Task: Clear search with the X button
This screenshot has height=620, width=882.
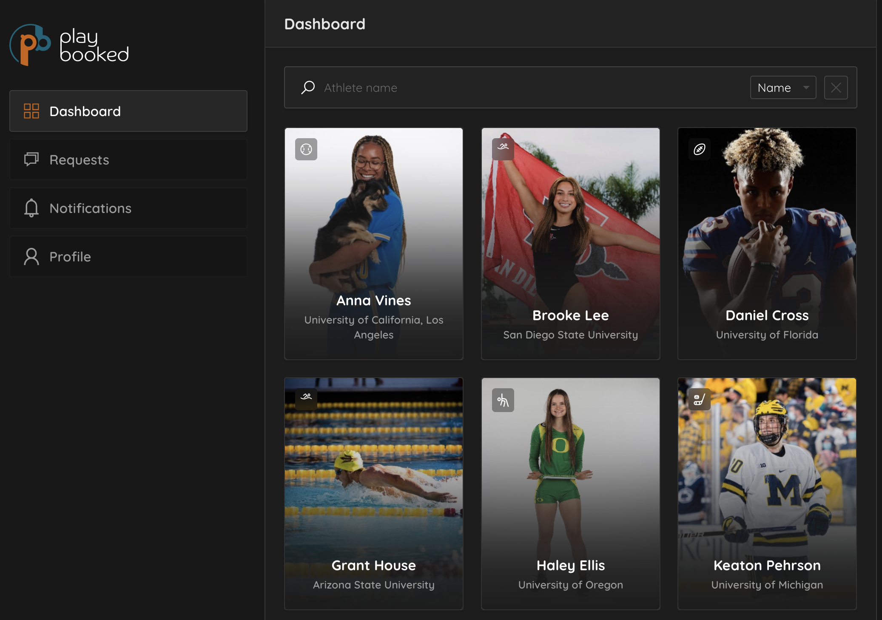Action: [x=836, y=88]
